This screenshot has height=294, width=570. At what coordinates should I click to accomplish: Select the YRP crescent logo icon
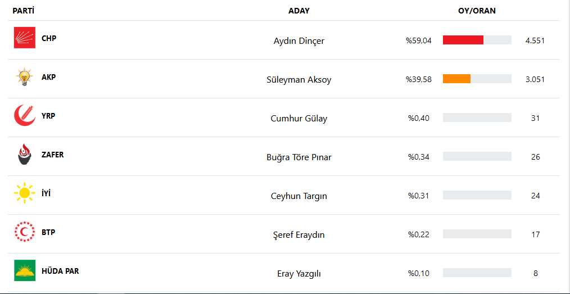pyautogui.click(x=25, y=116)
